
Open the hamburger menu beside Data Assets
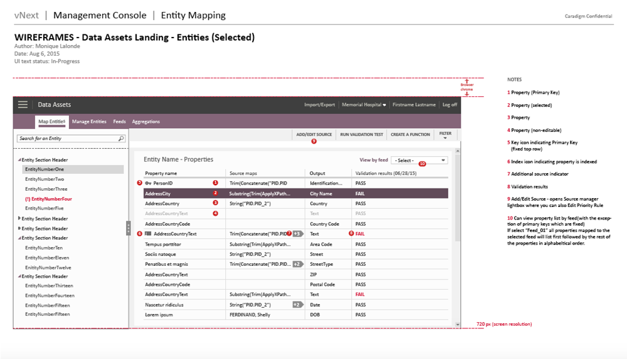click(x=23, y=105)
